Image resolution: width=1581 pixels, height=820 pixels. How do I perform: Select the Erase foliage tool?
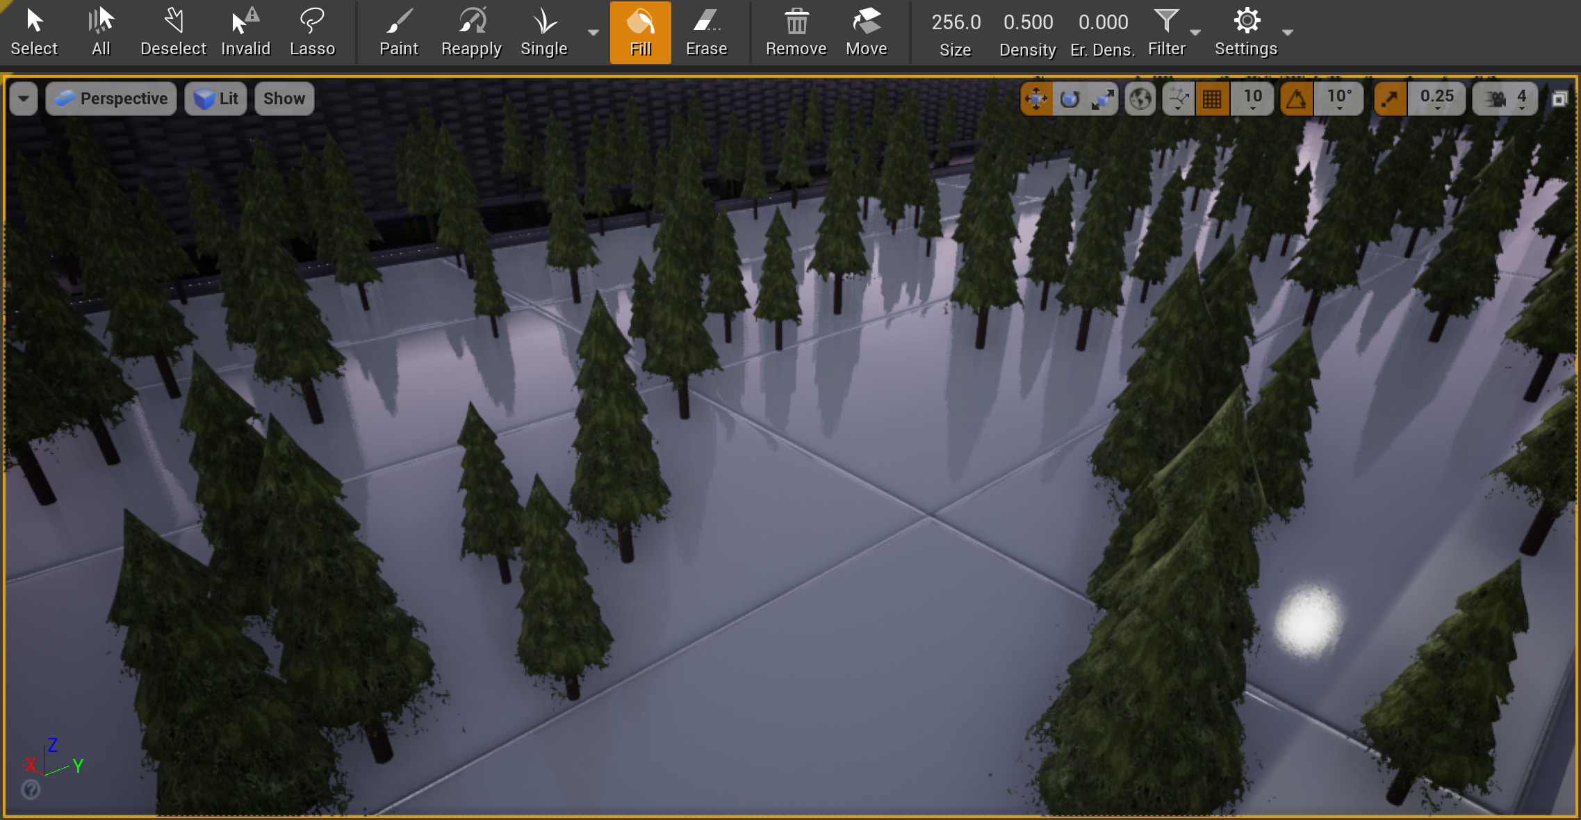click(706, 31)
